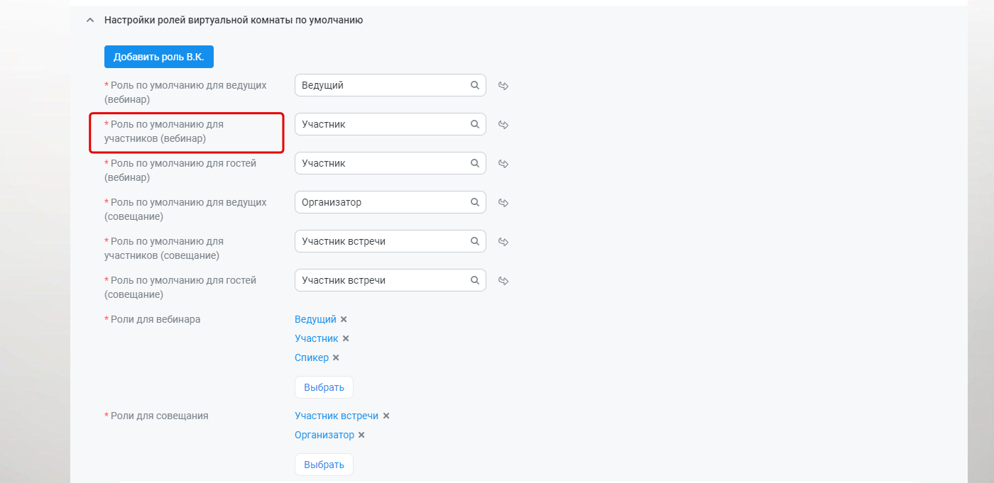Open the 'Участник' webinar role link
This screenshot has width=994, height=483.
pyautogui.click(x=317, y=338)
